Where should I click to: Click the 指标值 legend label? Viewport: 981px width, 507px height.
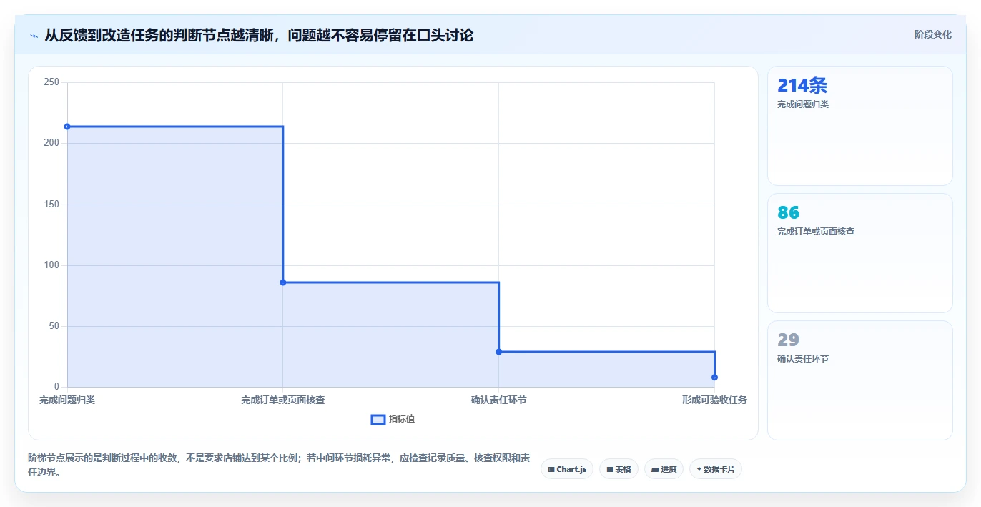(402, 419)
